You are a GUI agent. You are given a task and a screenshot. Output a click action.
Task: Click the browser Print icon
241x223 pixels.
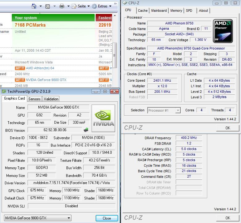[62, 6]
